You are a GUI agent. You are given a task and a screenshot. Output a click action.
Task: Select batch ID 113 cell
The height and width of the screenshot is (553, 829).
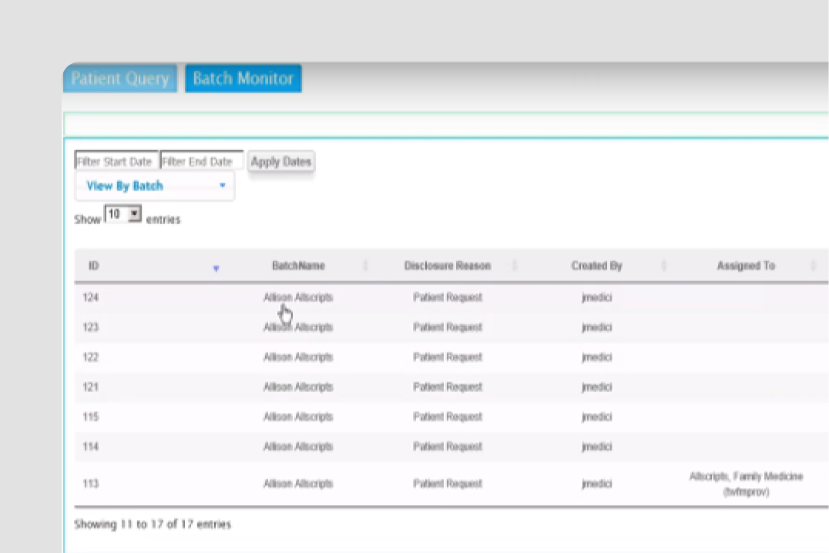pos(91,484)
